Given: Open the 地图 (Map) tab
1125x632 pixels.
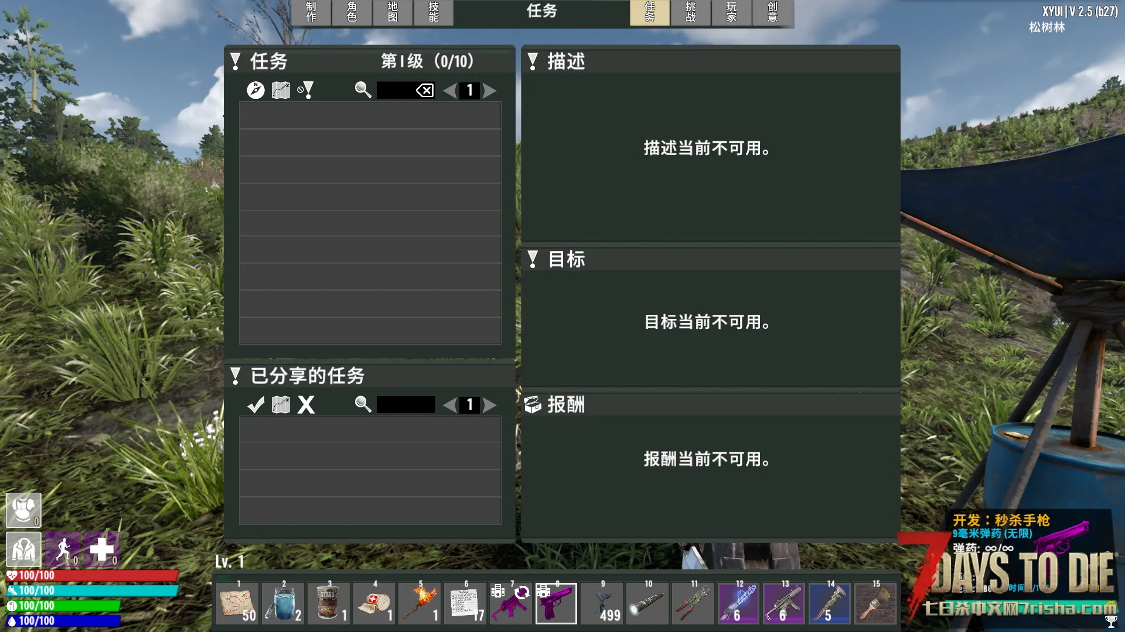Looking at the screenshot, I should click(393, 12).
